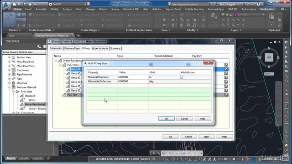
Task: Click the pay item icon in Bend 22 row
Action: pyautogui.click(x=226, y=69)
